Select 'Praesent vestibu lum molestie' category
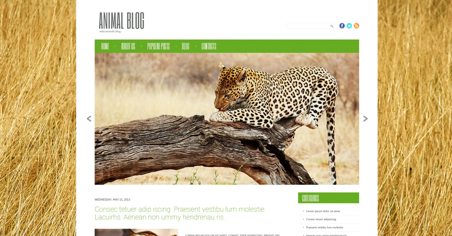452x236 pixels. [324, 227]
